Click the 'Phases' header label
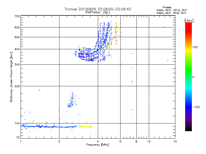This screenshot has width=206, height=154. tap(167, 7)
